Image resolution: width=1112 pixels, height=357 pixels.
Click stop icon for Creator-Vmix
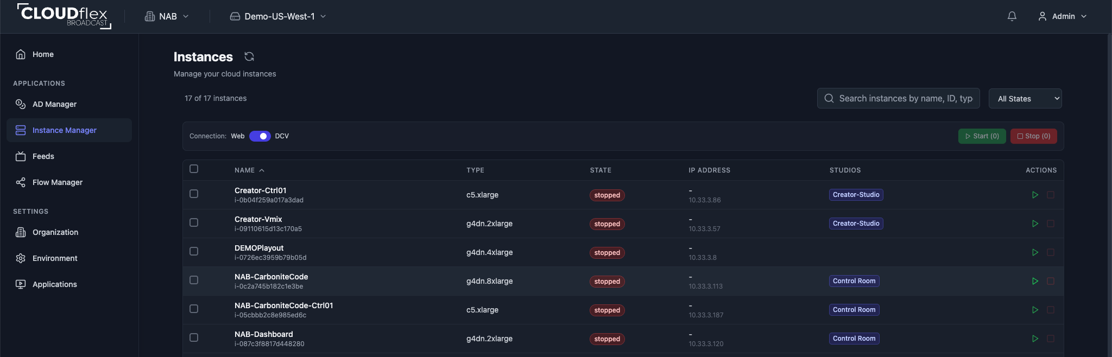[x=1051, y=224]
